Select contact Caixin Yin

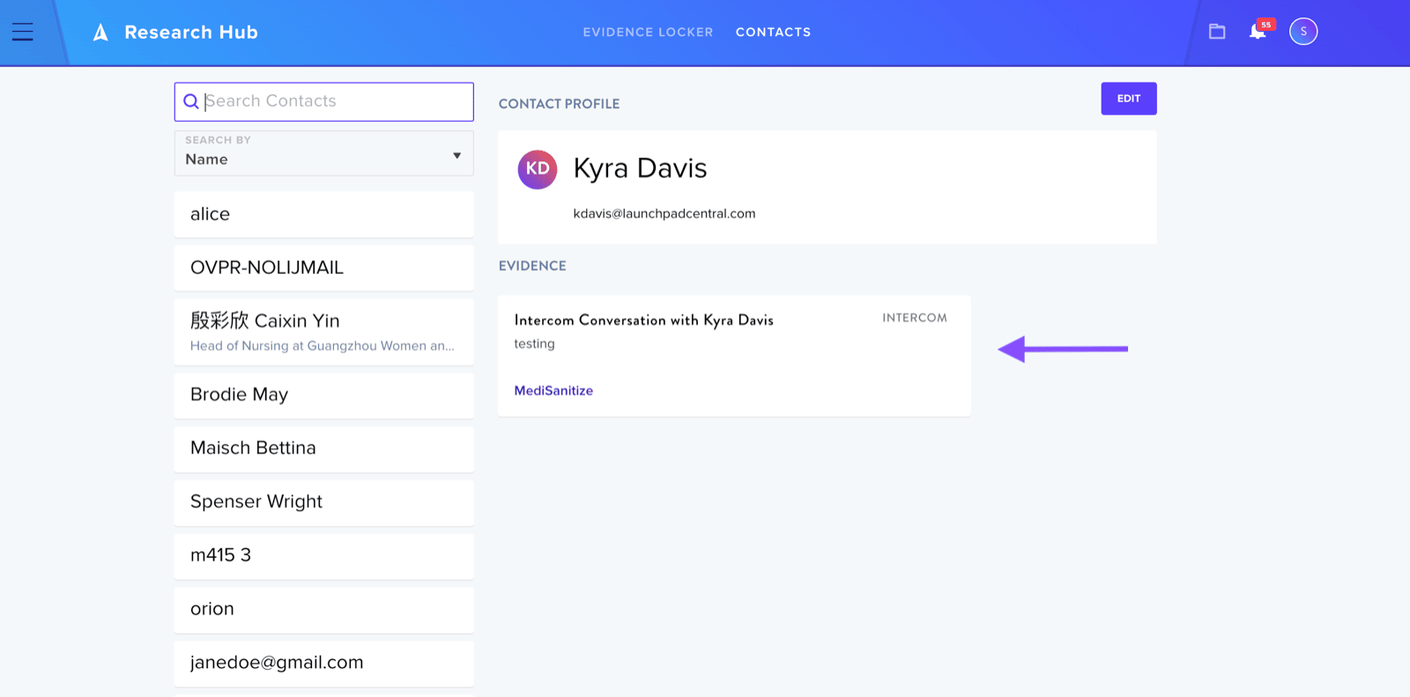(x=323, y=331)
